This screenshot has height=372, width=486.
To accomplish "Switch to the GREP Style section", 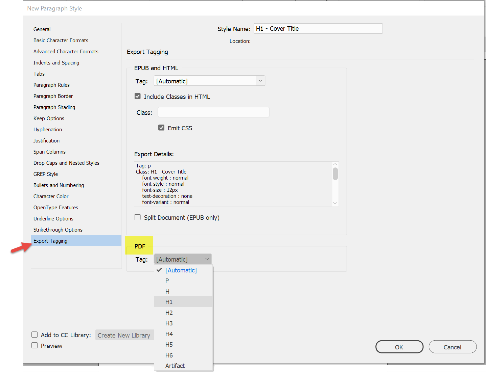I will coord(45,174).
